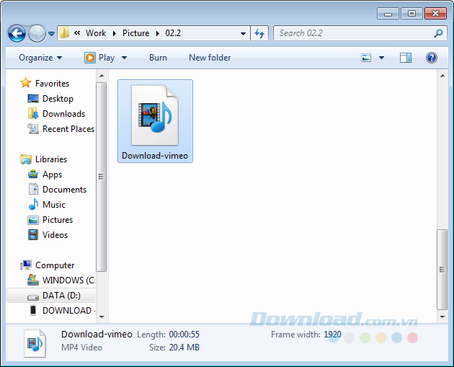Select Favorites in the navigation pane
454x367 pixels.
point(52,84)
